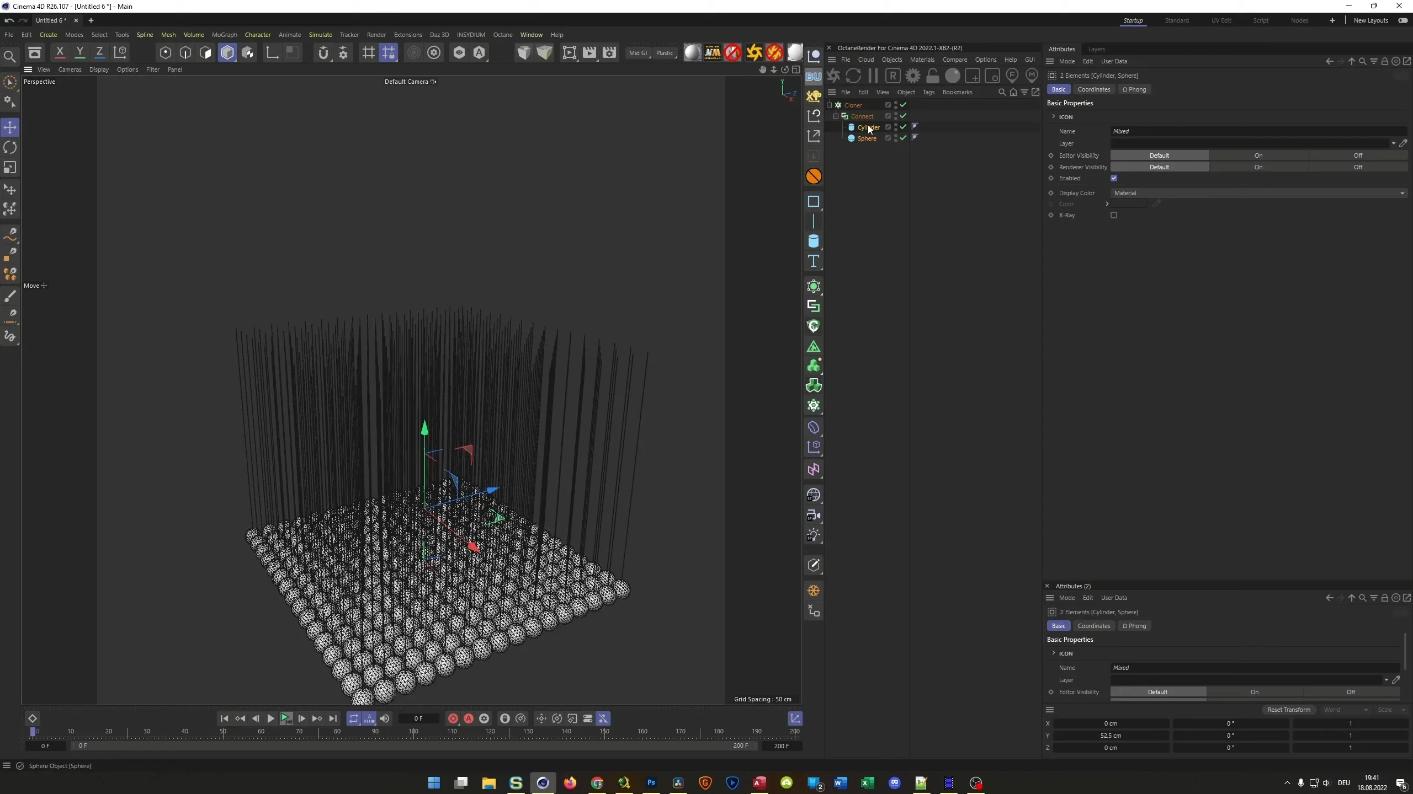Expand the ICON section in Basic Properties
This screenshot has height=794, width=1413.
(1053, 117)
